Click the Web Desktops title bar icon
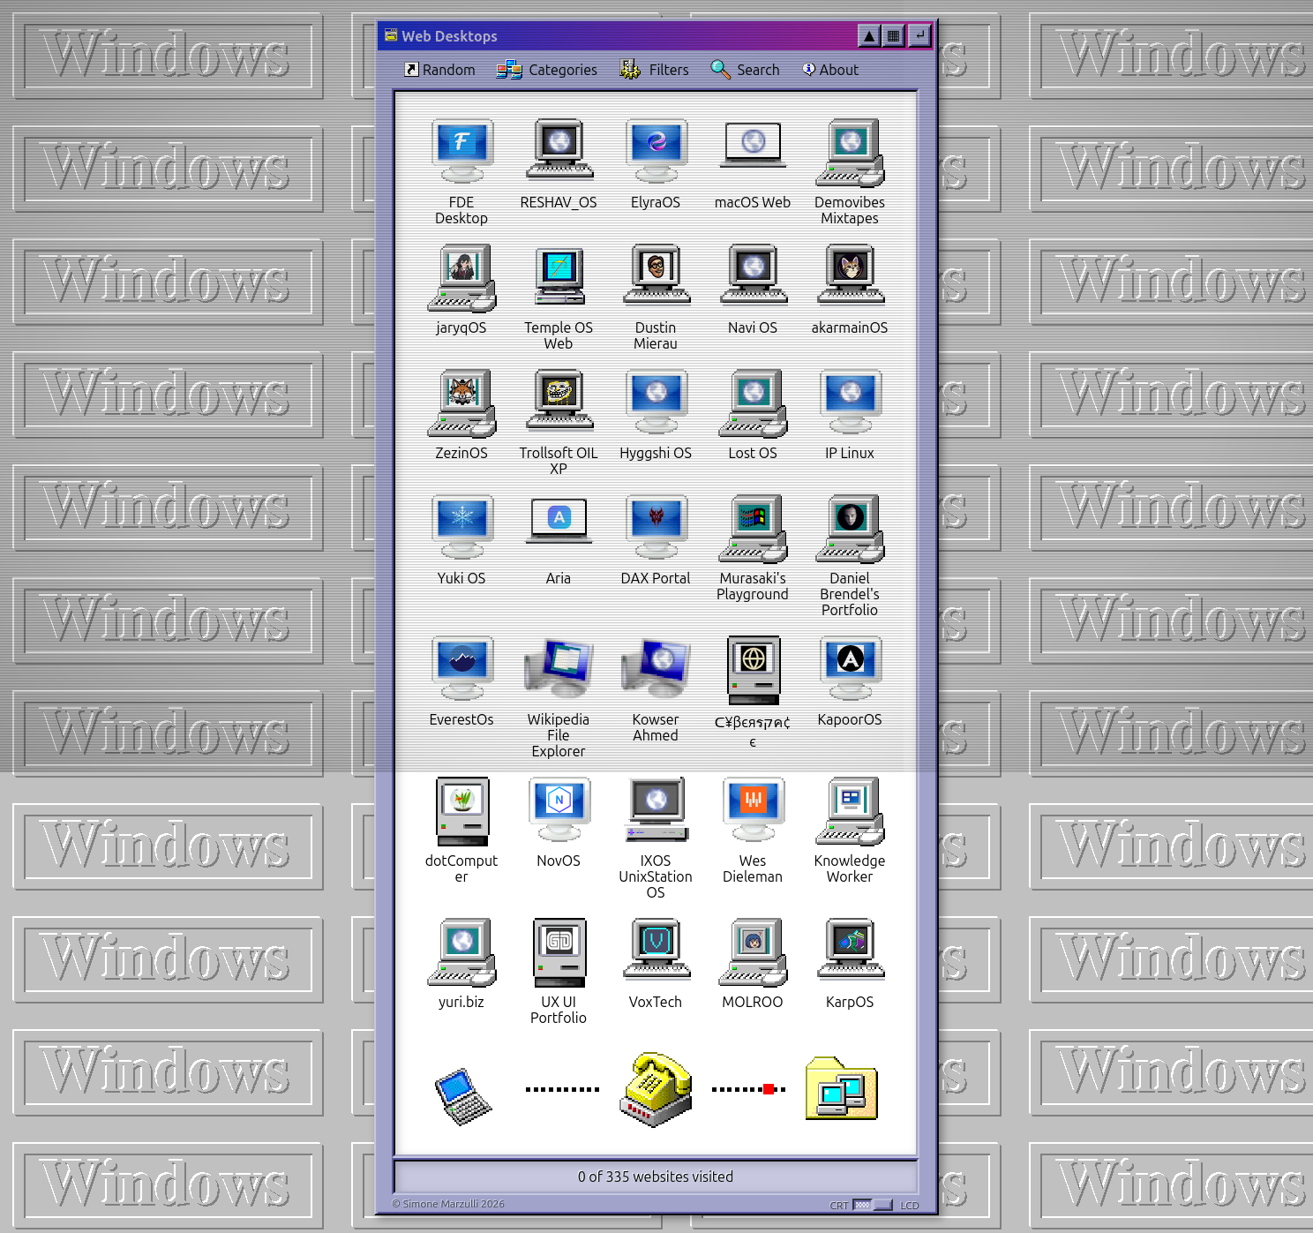 391,35
